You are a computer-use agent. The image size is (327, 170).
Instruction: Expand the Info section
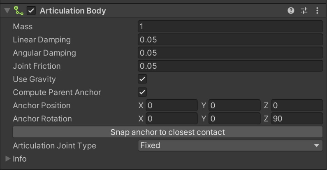pyautogui.click(x=8, y=159)
